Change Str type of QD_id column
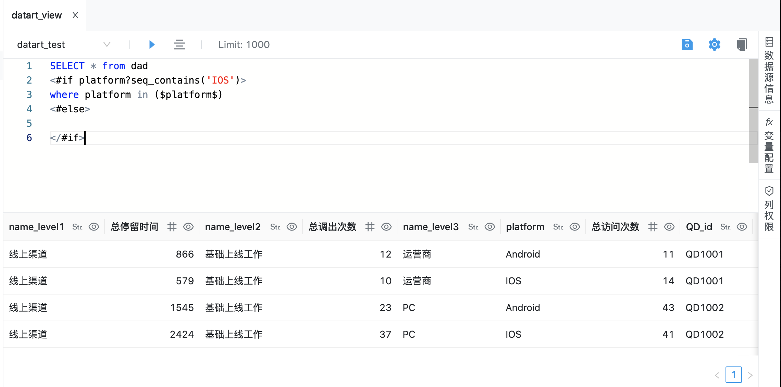 click(x=726, y=227)
